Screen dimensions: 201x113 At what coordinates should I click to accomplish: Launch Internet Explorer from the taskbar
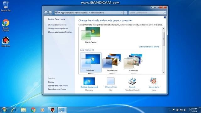(14, 110)
